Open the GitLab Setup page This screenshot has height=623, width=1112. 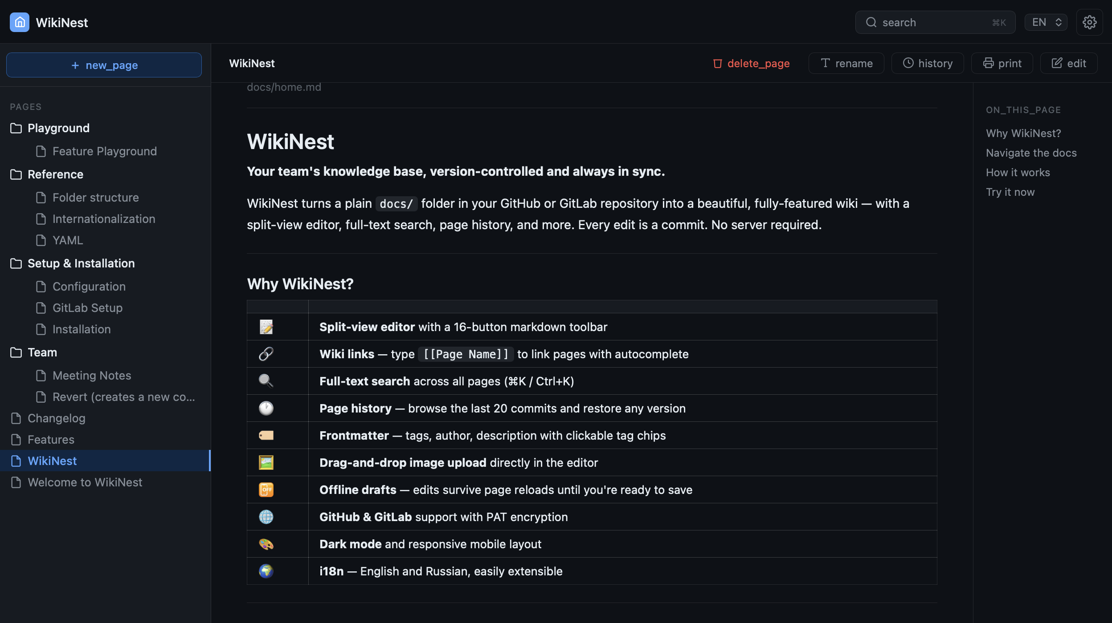(105, 308)
